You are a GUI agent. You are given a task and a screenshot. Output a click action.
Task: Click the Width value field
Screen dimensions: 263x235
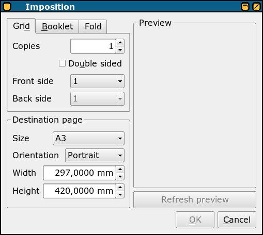pyautogui.click(x=80, y=173)
